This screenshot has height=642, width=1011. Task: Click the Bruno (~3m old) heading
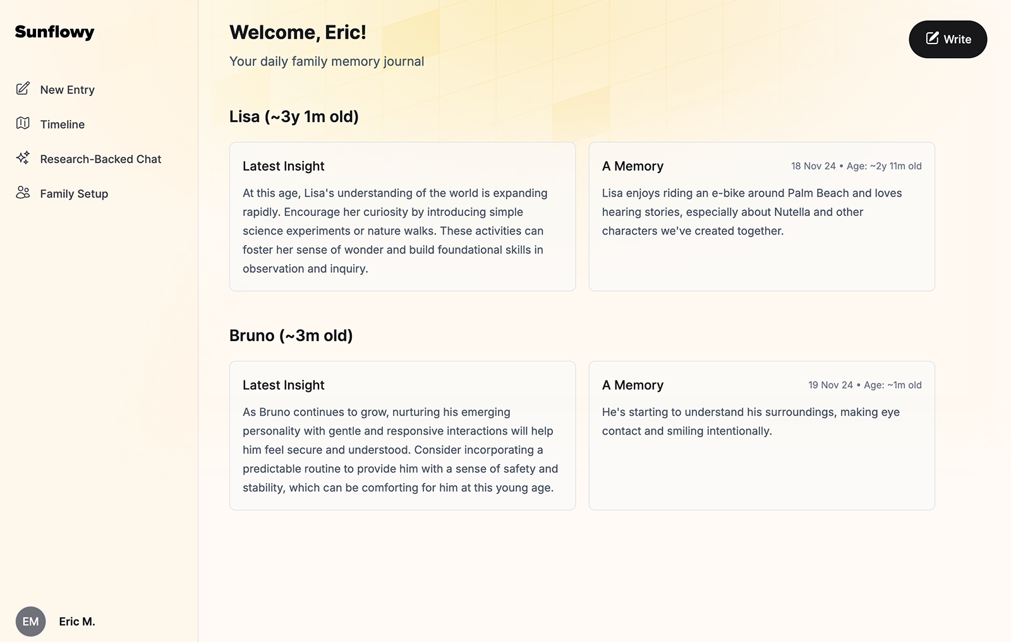(x=291, y=336)
